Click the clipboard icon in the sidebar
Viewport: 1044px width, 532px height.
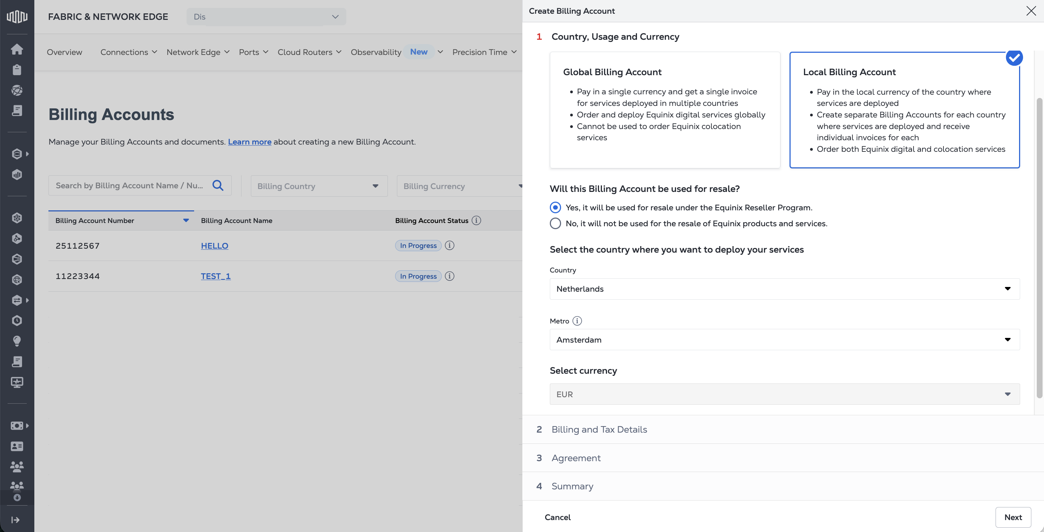(17, 70)
